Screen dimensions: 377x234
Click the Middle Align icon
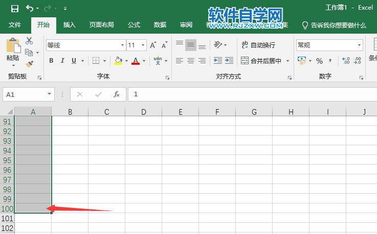coord(191,45)
